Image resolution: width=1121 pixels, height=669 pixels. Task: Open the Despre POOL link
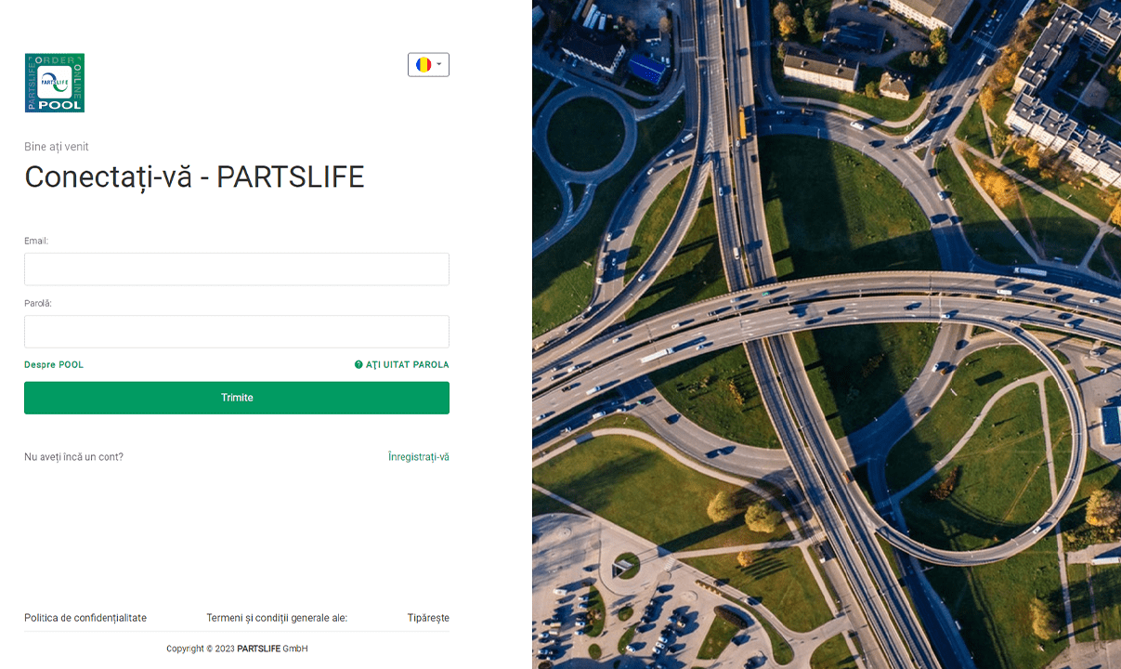click(54, 365)
